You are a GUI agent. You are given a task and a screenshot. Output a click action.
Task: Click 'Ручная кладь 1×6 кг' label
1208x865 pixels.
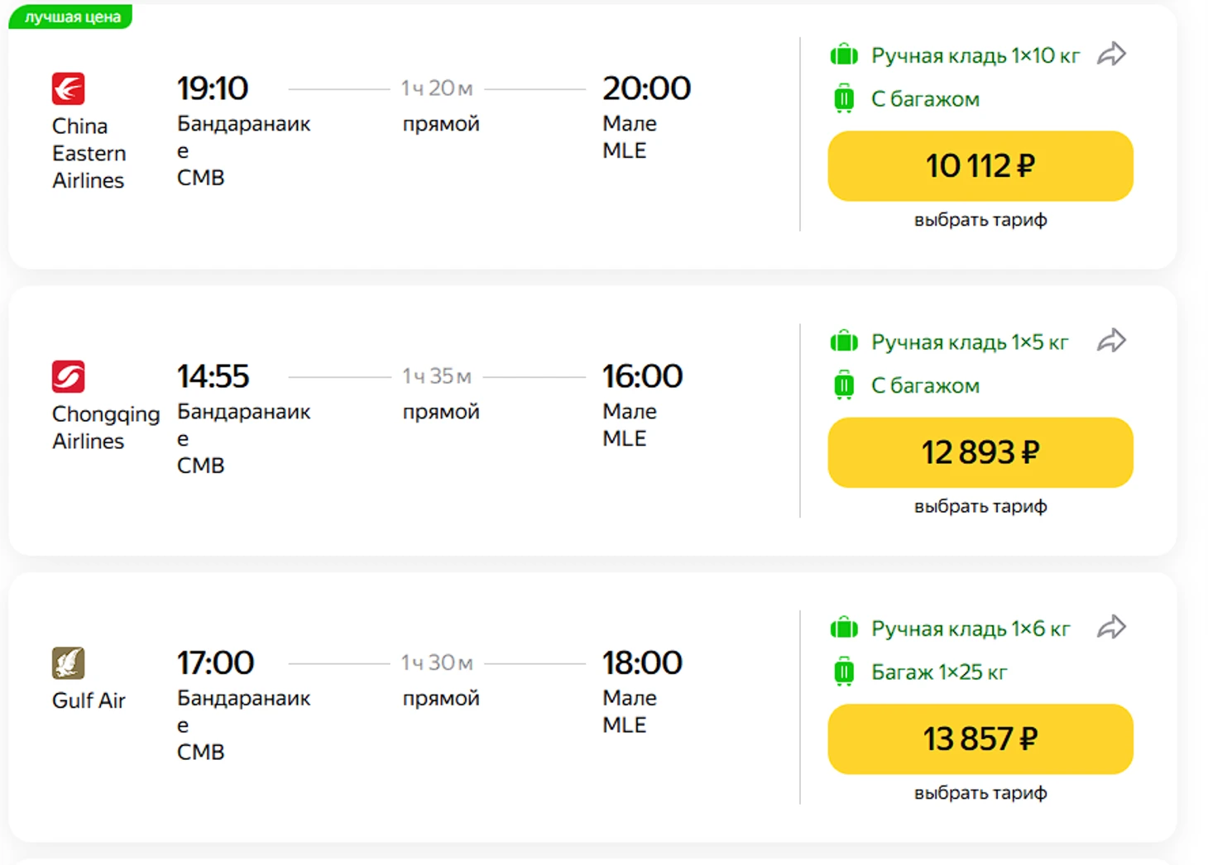(970, 629)
